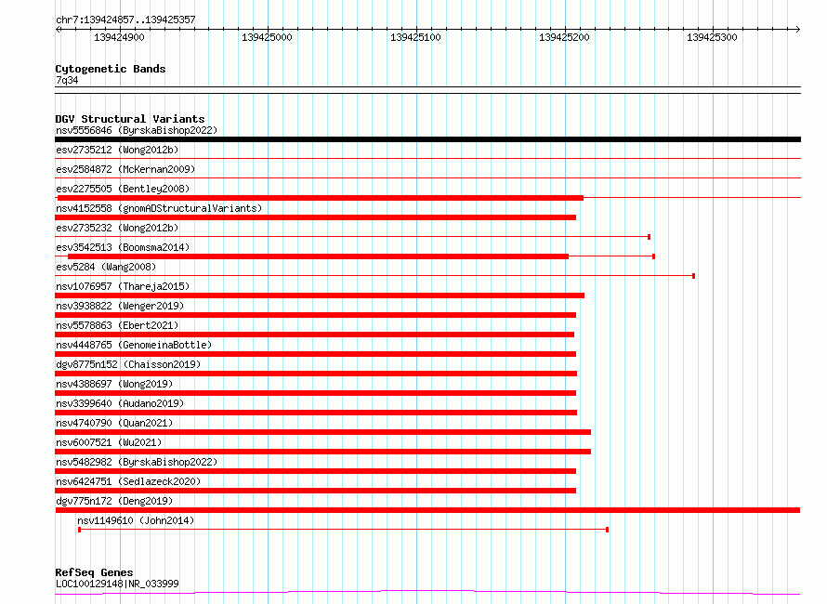This screenshot has height=604, width=827.
Task: Click the 139425000 ruler coordinate
Action: point(267,37)
